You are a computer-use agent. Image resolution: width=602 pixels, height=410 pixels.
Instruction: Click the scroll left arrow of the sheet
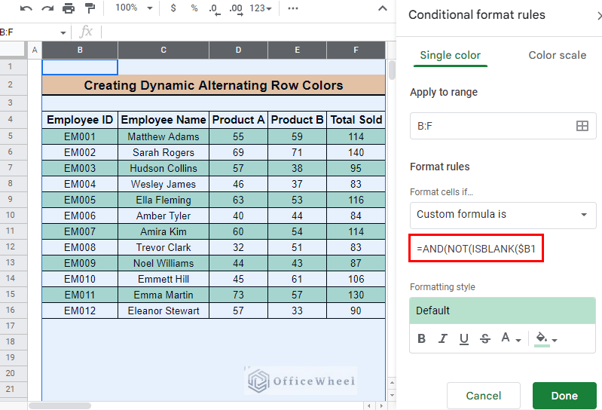(x=369, y=405)
